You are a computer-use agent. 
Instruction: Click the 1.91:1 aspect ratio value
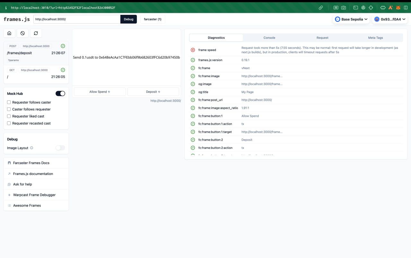[x=245, y=108]
